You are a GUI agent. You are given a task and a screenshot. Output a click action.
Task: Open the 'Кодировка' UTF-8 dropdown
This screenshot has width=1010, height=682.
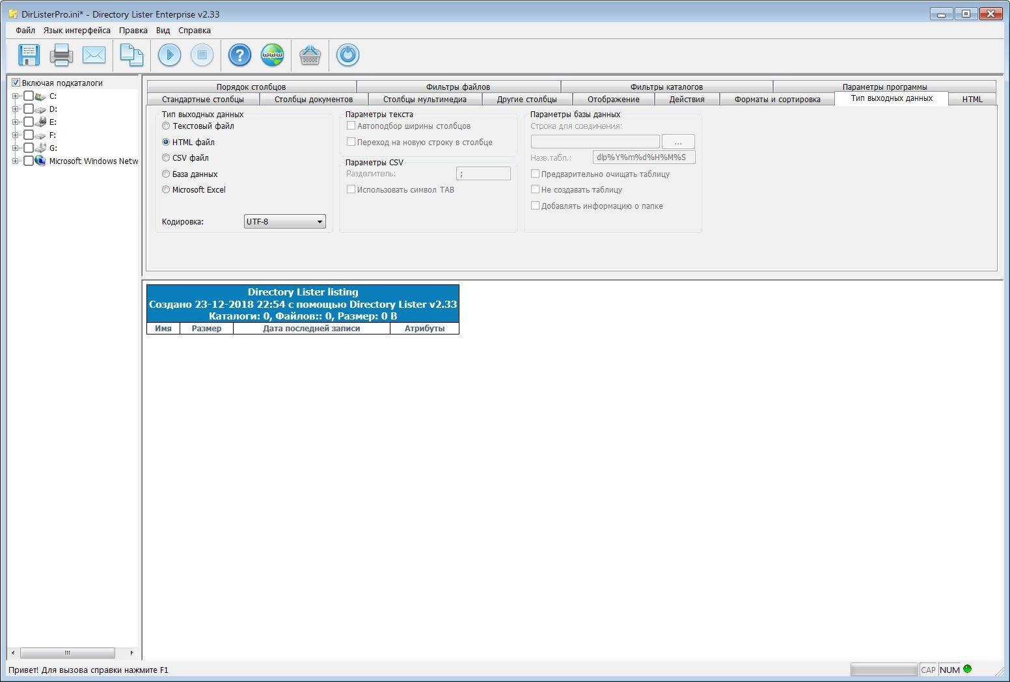click(284, 222)
